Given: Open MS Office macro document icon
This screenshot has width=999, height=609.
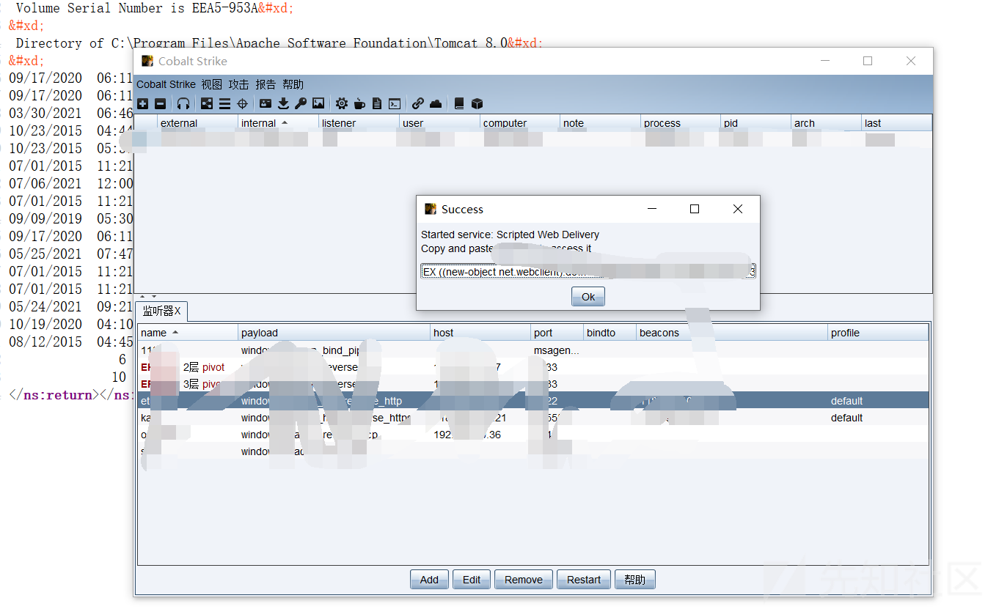Looking at the screenshot, I should click(377, 103).
